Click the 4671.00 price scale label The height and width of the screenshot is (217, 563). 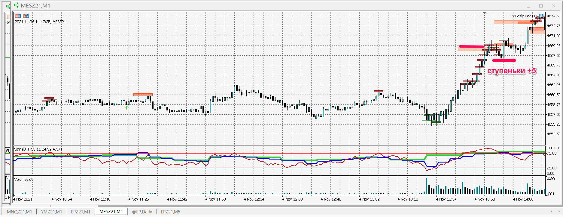[553, 36]
